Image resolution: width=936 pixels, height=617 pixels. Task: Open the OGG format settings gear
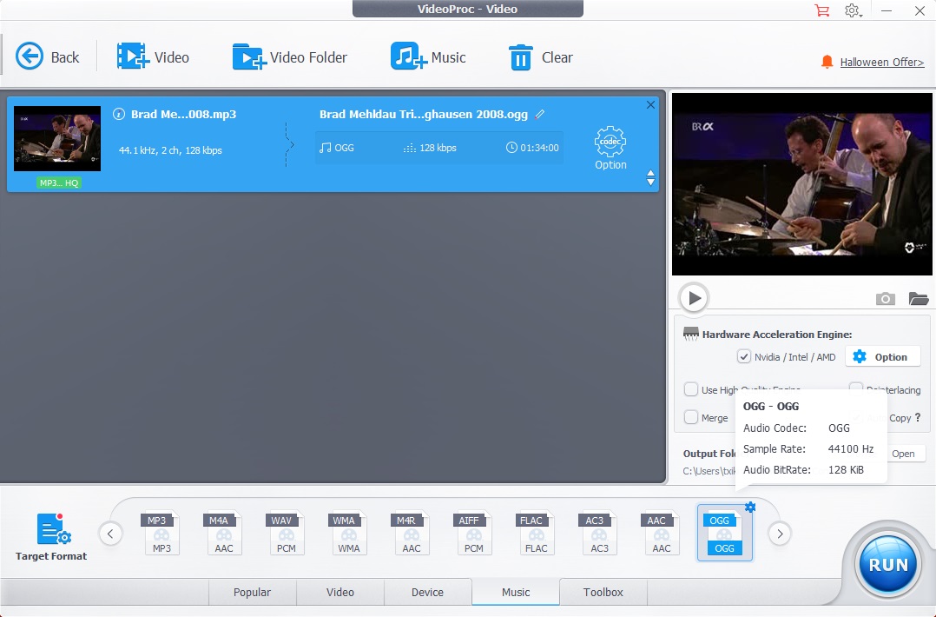coord(750,507)
